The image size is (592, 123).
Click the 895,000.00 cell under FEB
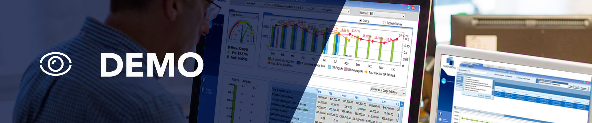335,100
